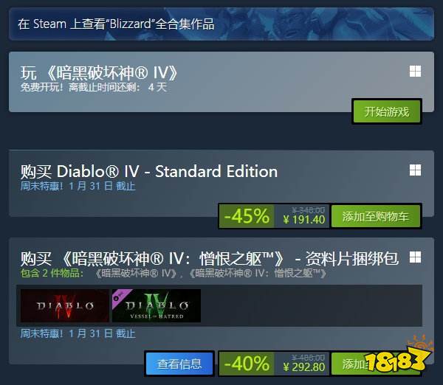Open the Blizzard full collection banner on Steam
This screenshot has height=385, width=443.
click(221, 24)
